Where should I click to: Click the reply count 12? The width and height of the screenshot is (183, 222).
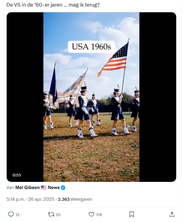coord(18,215)
